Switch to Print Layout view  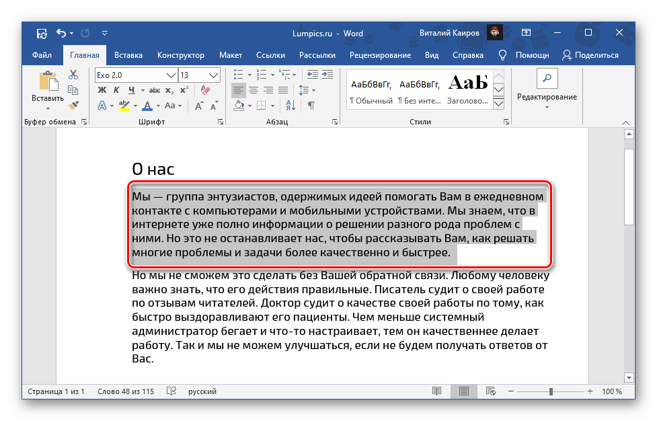coord(464,391)
